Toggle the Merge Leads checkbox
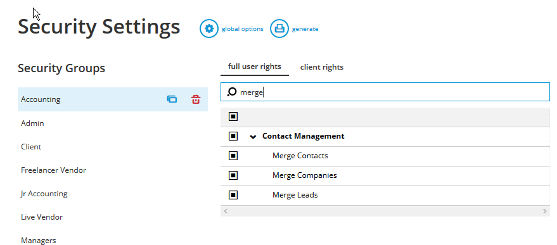Viewport: 557px width, 245px height. tap(233, 195)
